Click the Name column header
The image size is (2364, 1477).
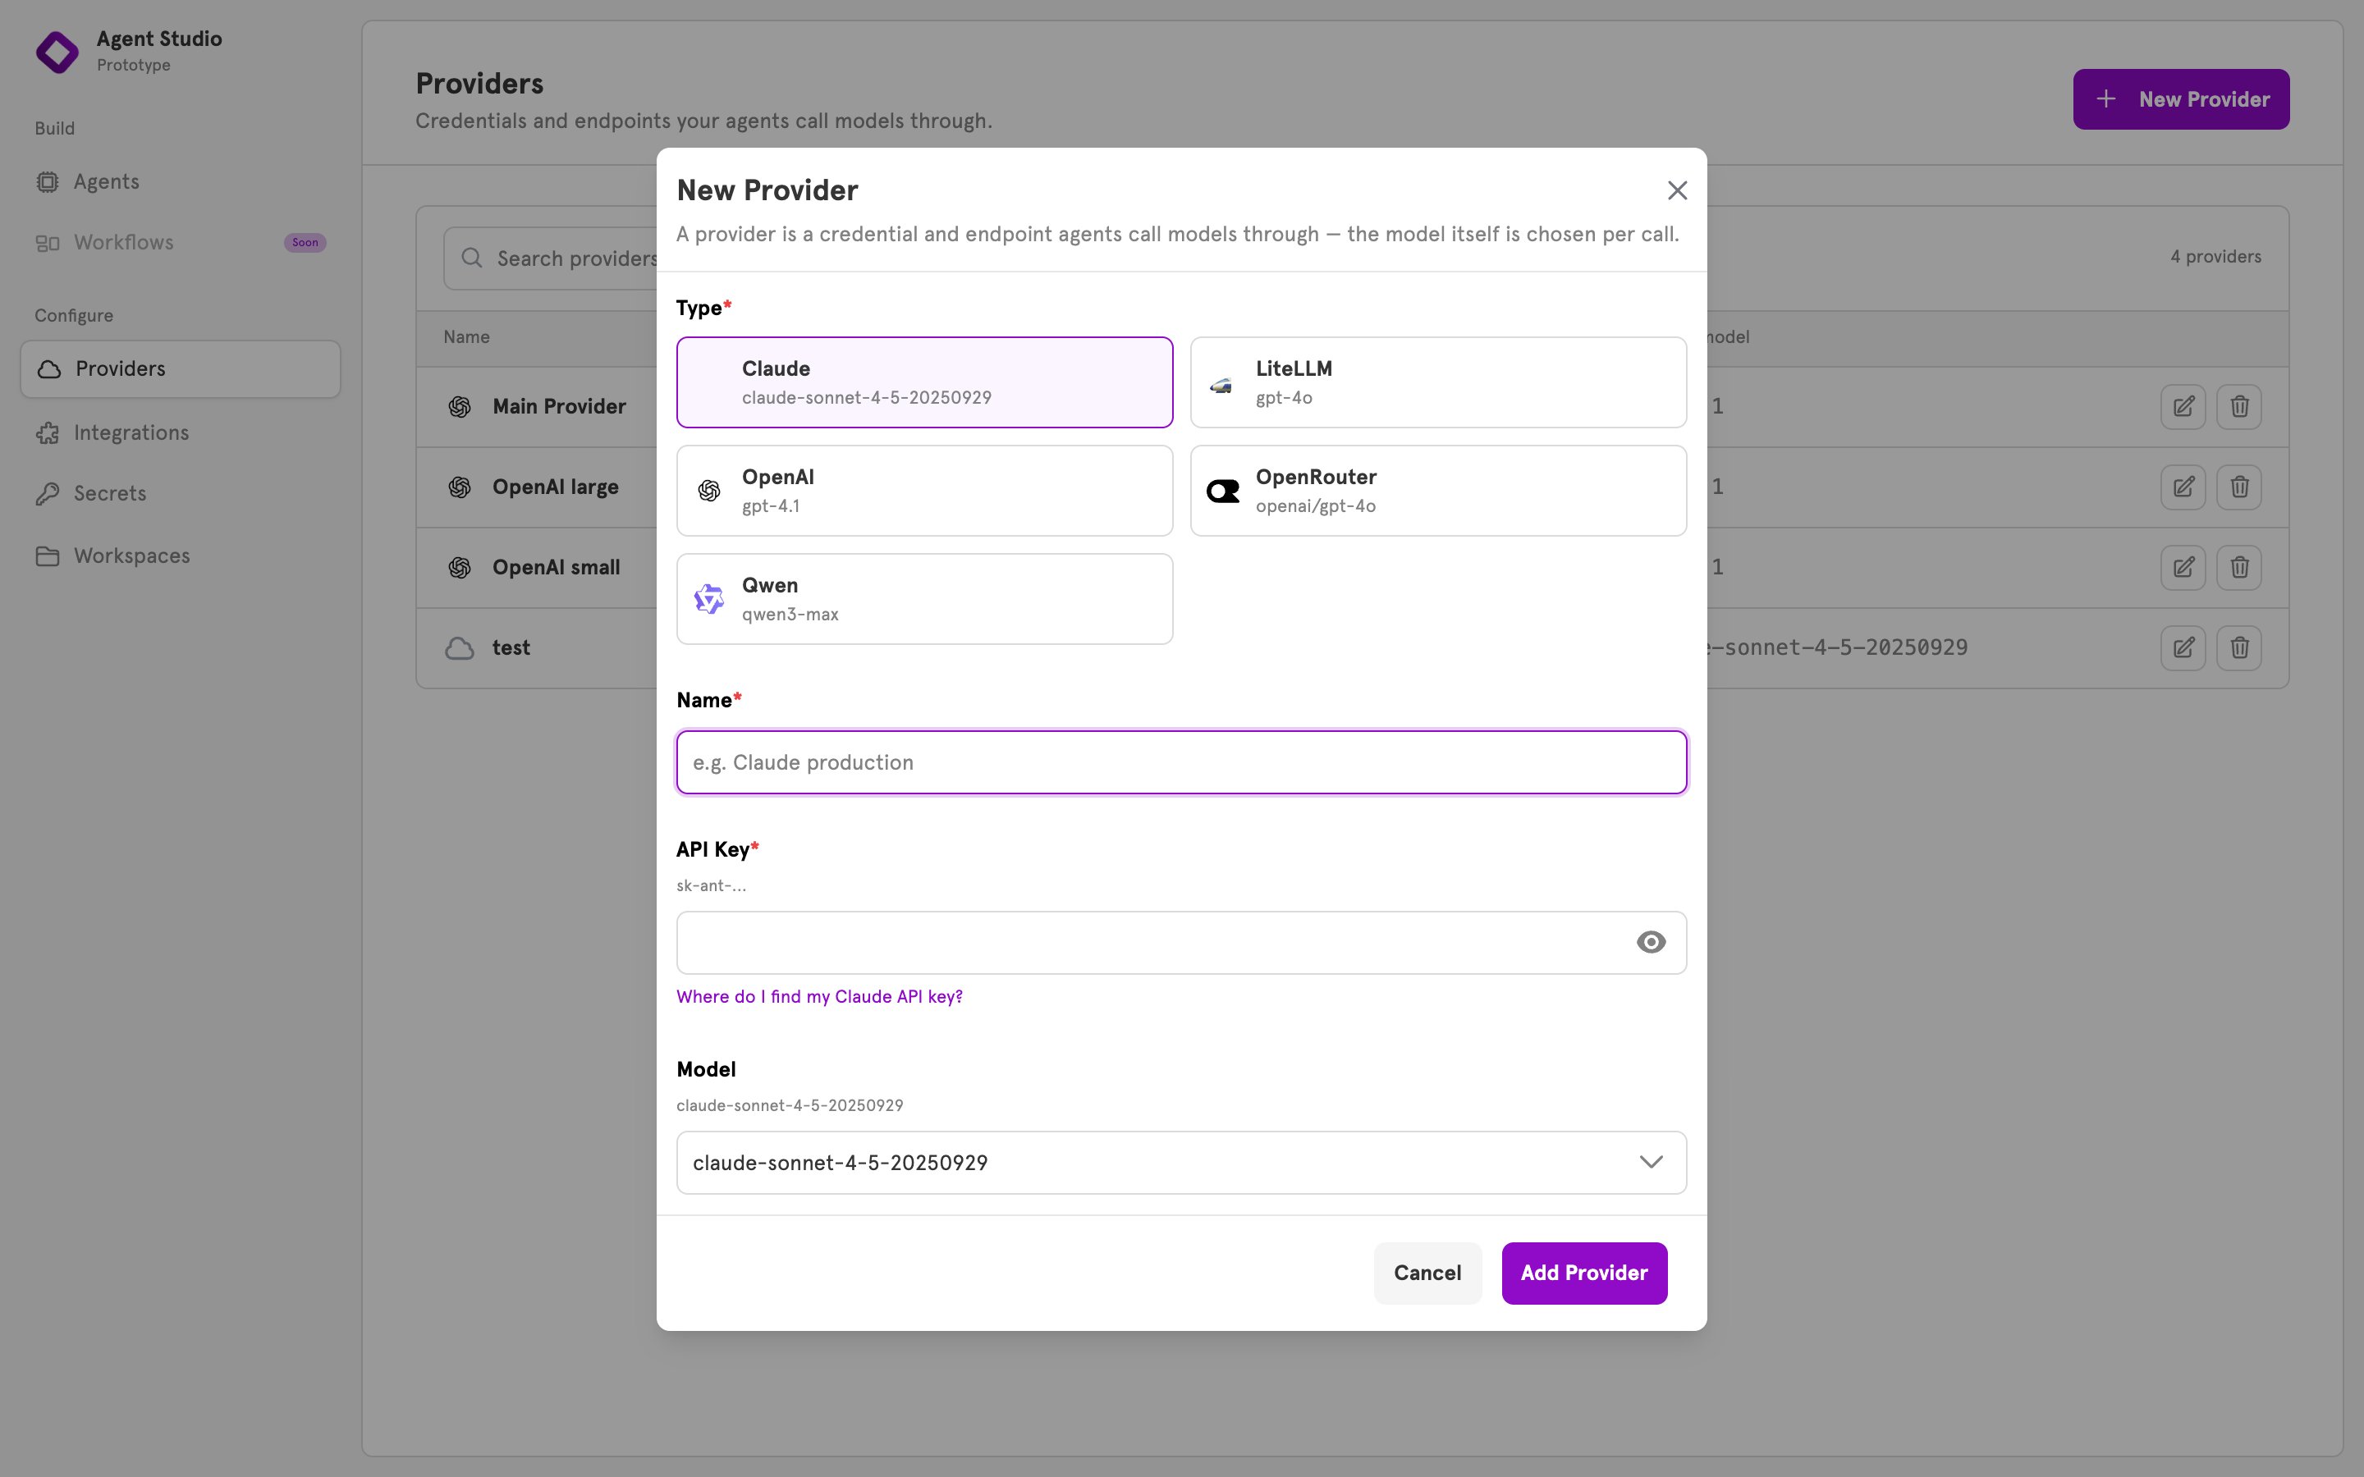(466, 337)
